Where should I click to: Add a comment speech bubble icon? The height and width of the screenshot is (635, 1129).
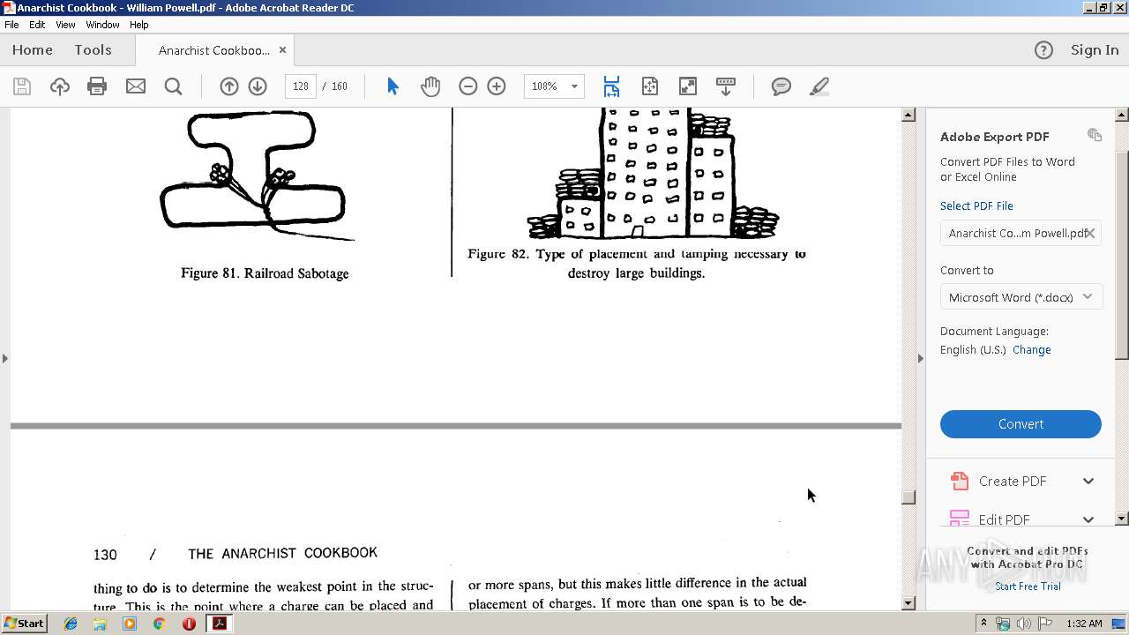tap(781, 86)
